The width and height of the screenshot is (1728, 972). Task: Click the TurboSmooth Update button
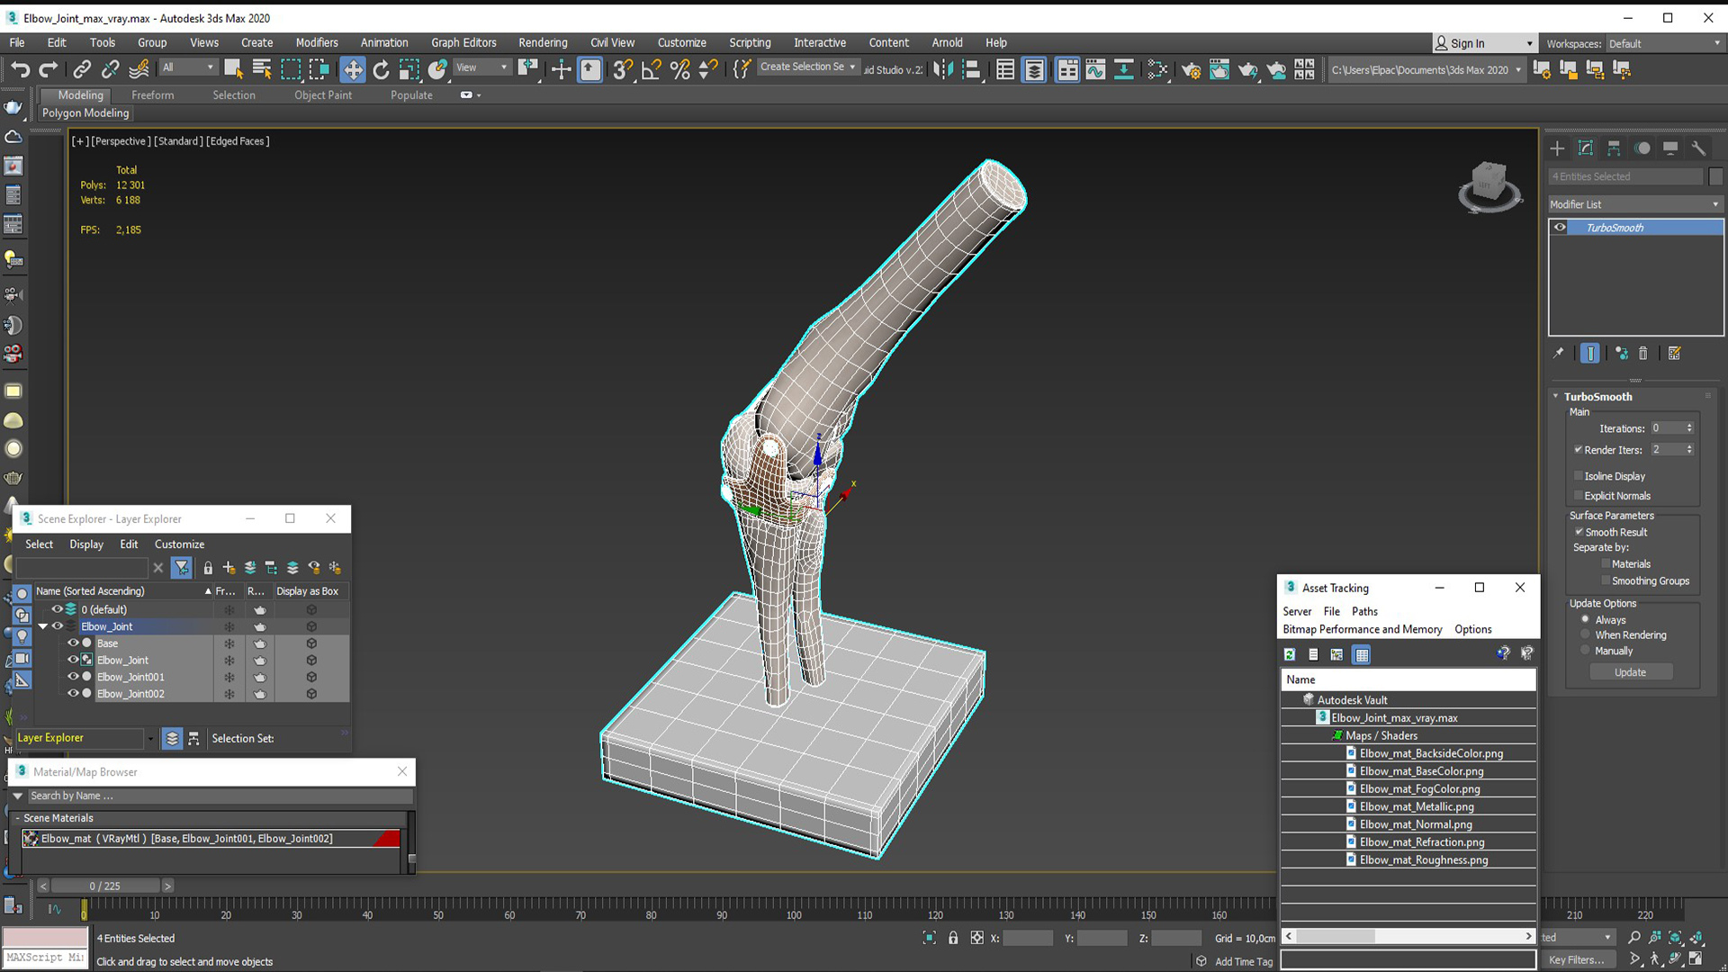pos(1630,672)
